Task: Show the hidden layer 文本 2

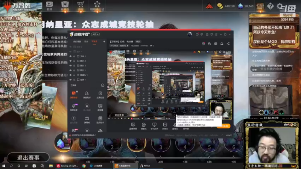Action: pos(70,47)
